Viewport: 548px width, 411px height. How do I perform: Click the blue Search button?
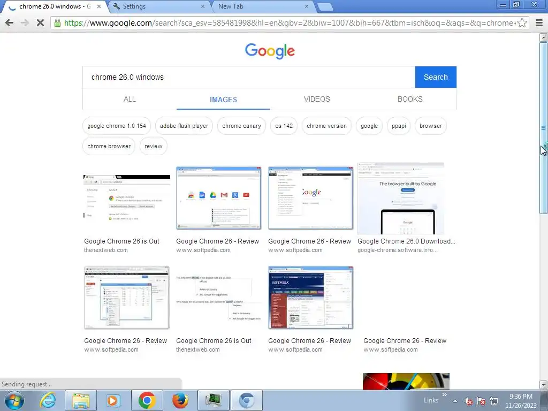pos(436,77)
